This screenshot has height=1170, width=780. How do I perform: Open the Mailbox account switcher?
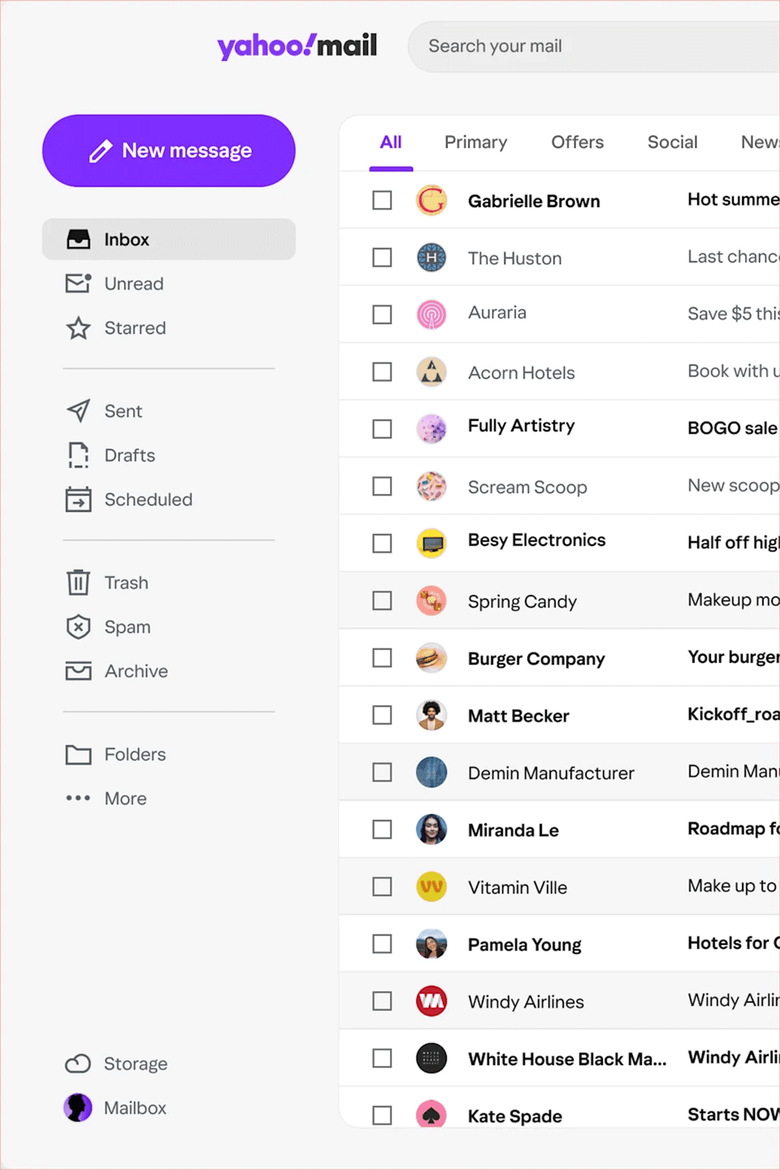tap(115, 1108)
